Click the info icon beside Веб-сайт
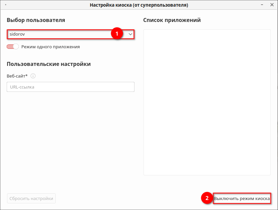The height and width of the screenshot is (210, 278). point(33,76)
